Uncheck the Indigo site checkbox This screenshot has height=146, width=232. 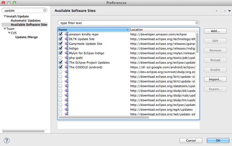tap(60, 48)
